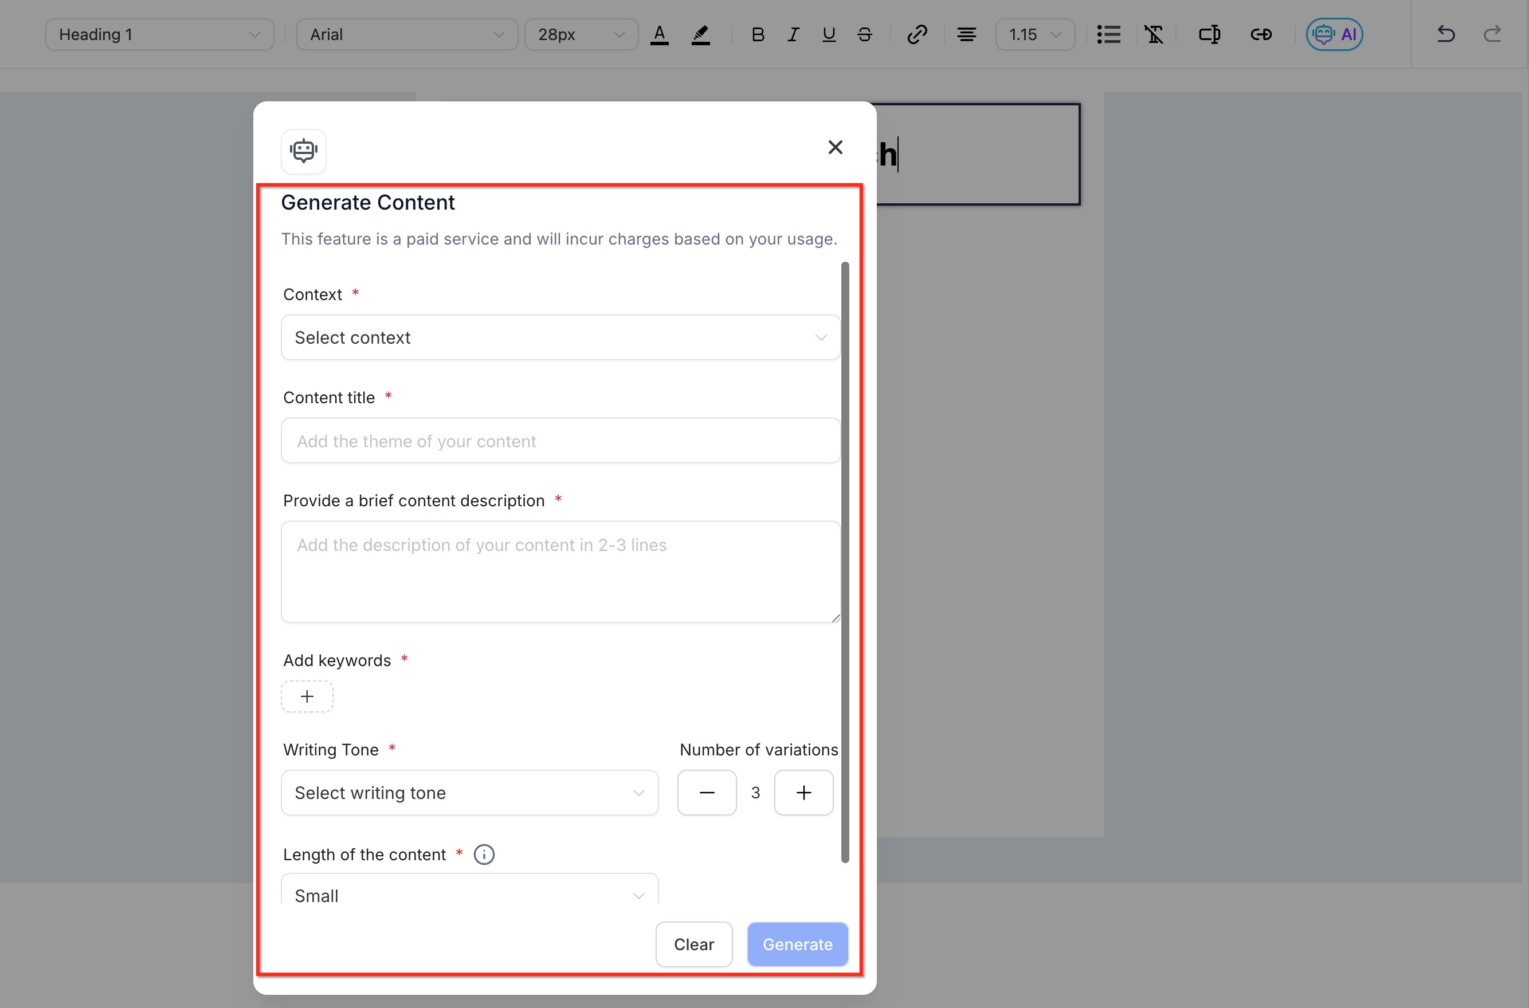Expand the Select context dropdown
The image size is (1529, 1008).
[x=560, y=337]
